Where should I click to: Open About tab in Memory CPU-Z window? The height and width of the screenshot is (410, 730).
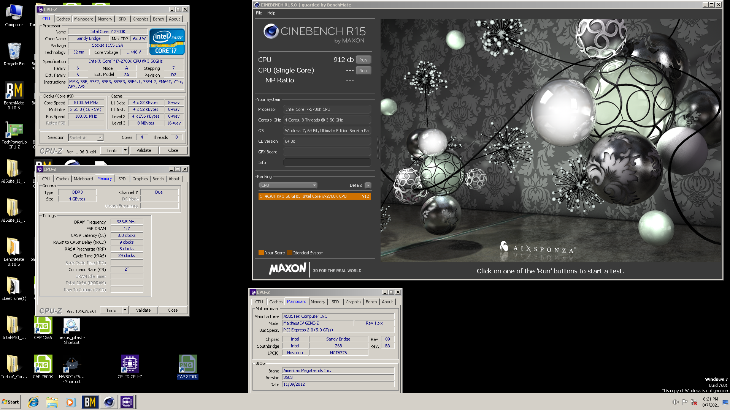(174, 179)
